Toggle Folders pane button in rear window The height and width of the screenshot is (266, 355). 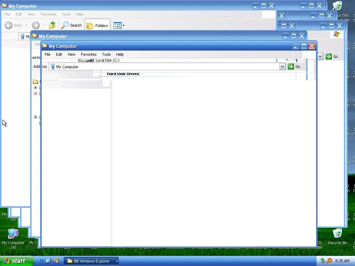pyautogui.click(x=97, y=25)
